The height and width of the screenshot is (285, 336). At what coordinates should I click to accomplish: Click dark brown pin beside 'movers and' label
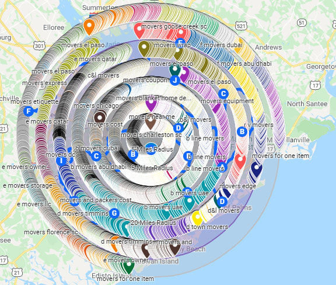coord(174,247)
